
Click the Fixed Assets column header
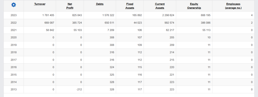coord(130,6)
